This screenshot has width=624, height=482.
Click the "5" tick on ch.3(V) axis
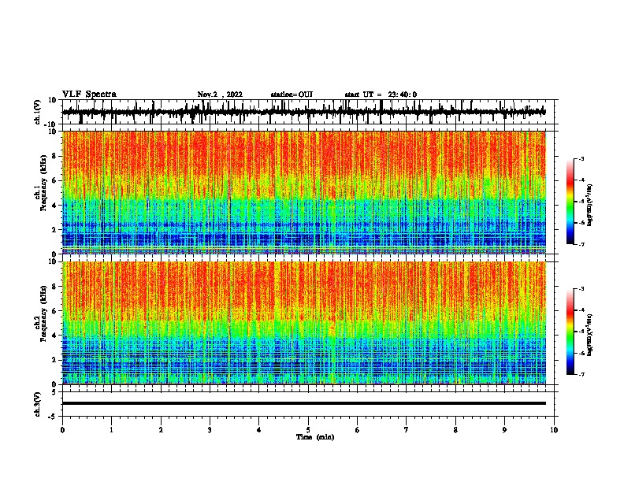pos(55,391)
